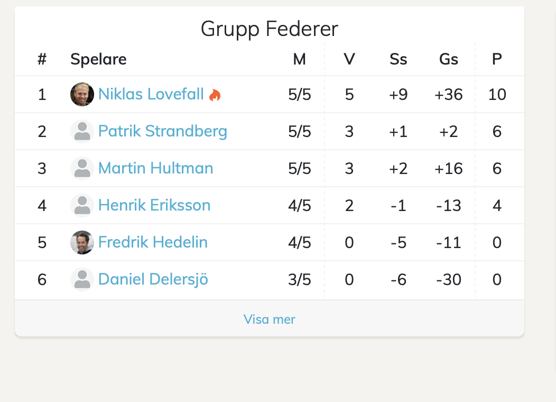Click the M matches column header
The width and height of the screenshot is (556, 402).
point(300,59)
